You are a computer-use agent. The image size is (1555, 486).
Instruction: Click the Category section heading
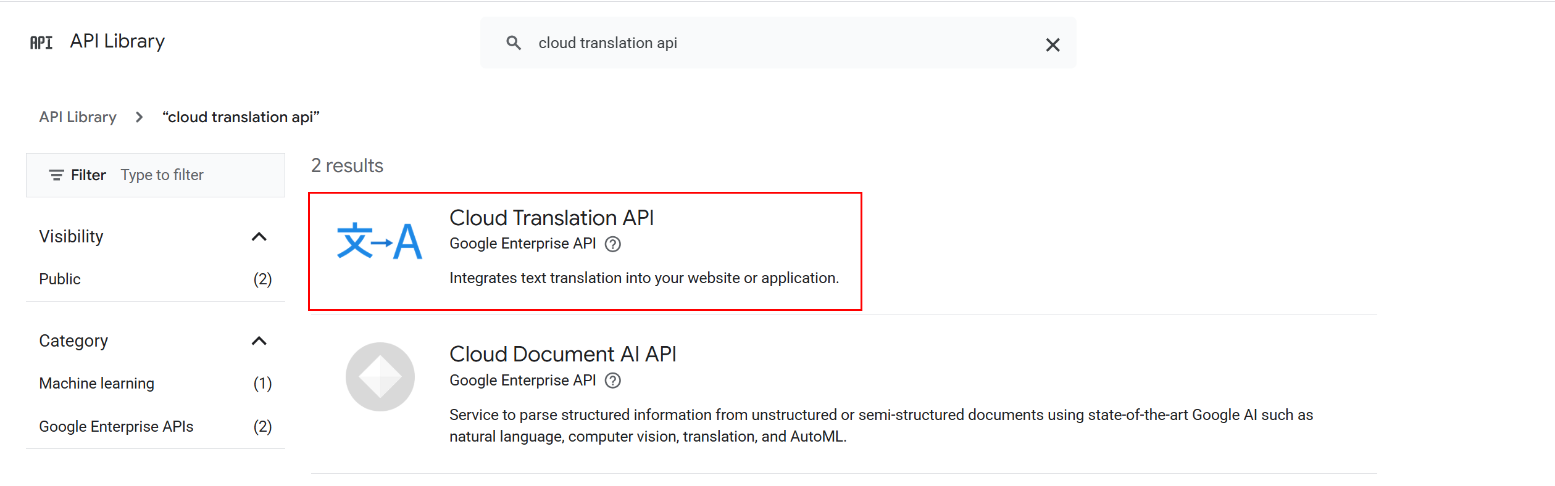73,341
